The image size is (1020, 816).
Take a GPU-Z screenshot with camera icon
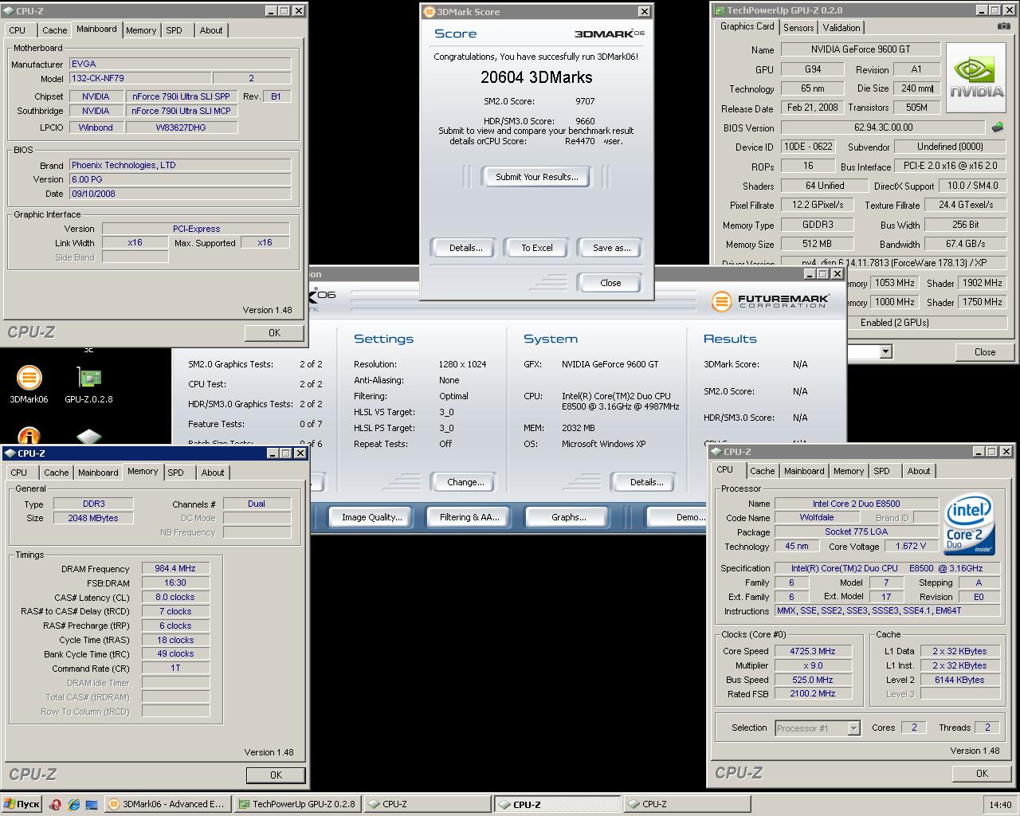pos(1003,26)
